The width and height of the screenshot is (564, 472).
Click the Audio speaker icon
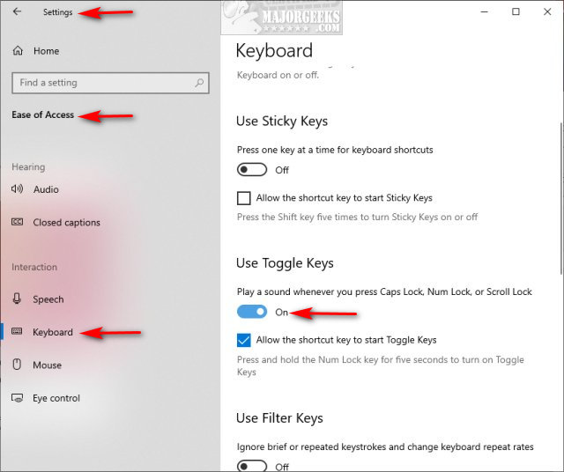tap(18, 189)
